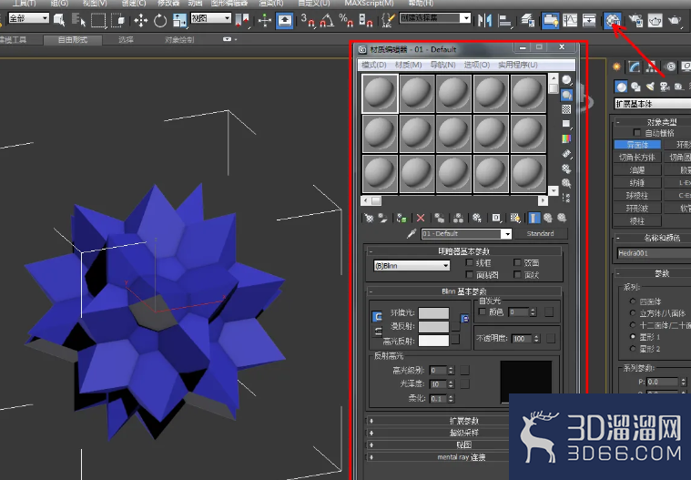Open 环境光 ambient color swatch
Screen dimensions: 691x480
[x=433, y=313]
